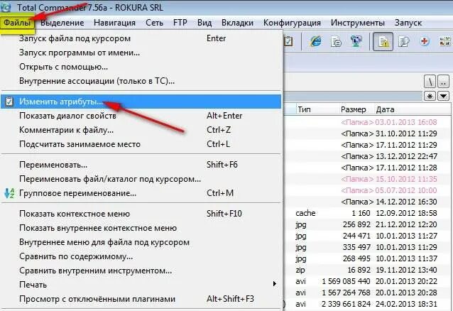
Task: Choose Сравнить внутренним инструментом...
Action: click(x=141, y=271)
